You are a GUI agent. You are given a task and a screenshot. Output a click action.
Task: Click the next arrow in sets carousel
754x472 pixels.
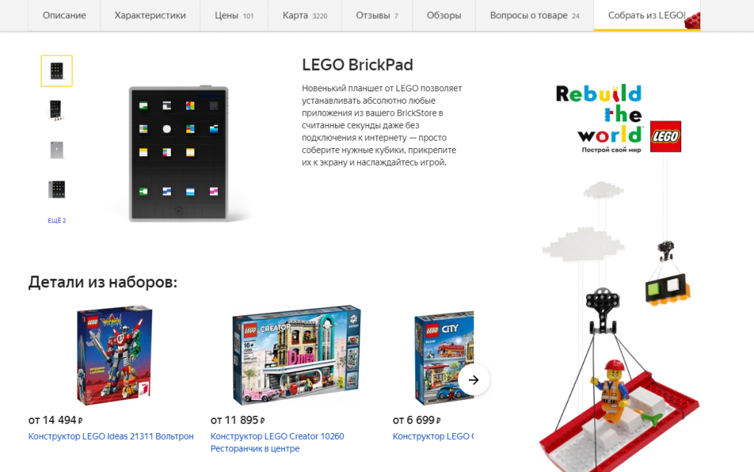click(x=473, y=380)
